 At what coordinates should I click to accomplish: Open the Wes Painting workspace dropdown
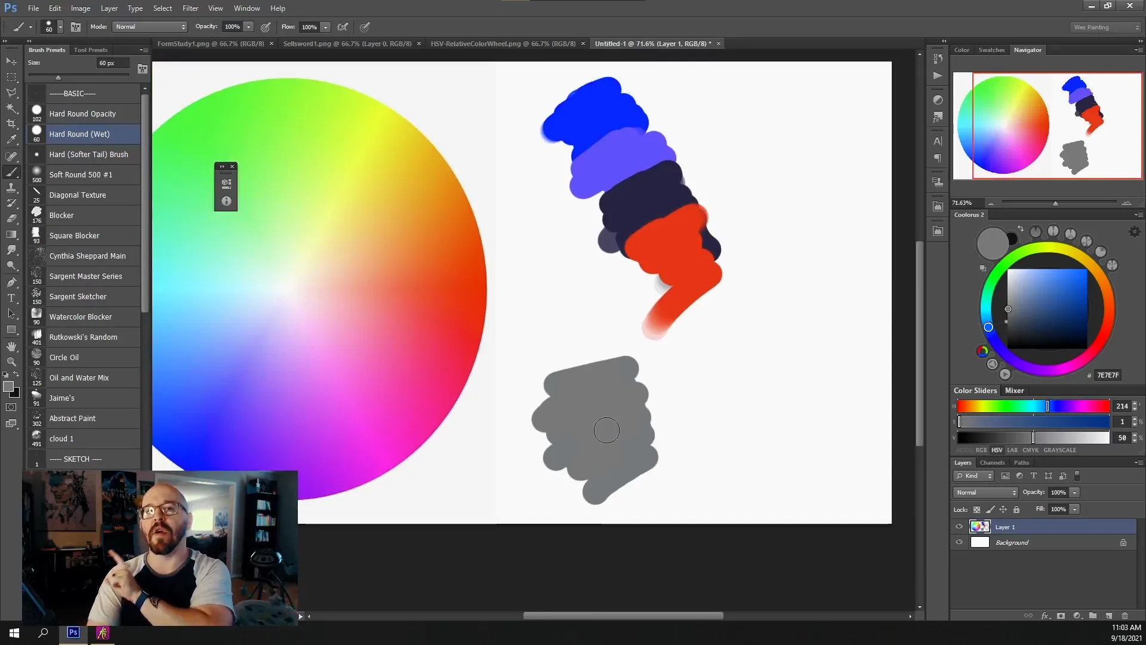1105,27
